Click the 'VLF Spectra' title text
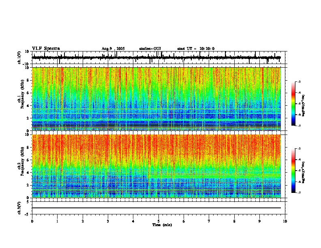 tap(46, 49)
